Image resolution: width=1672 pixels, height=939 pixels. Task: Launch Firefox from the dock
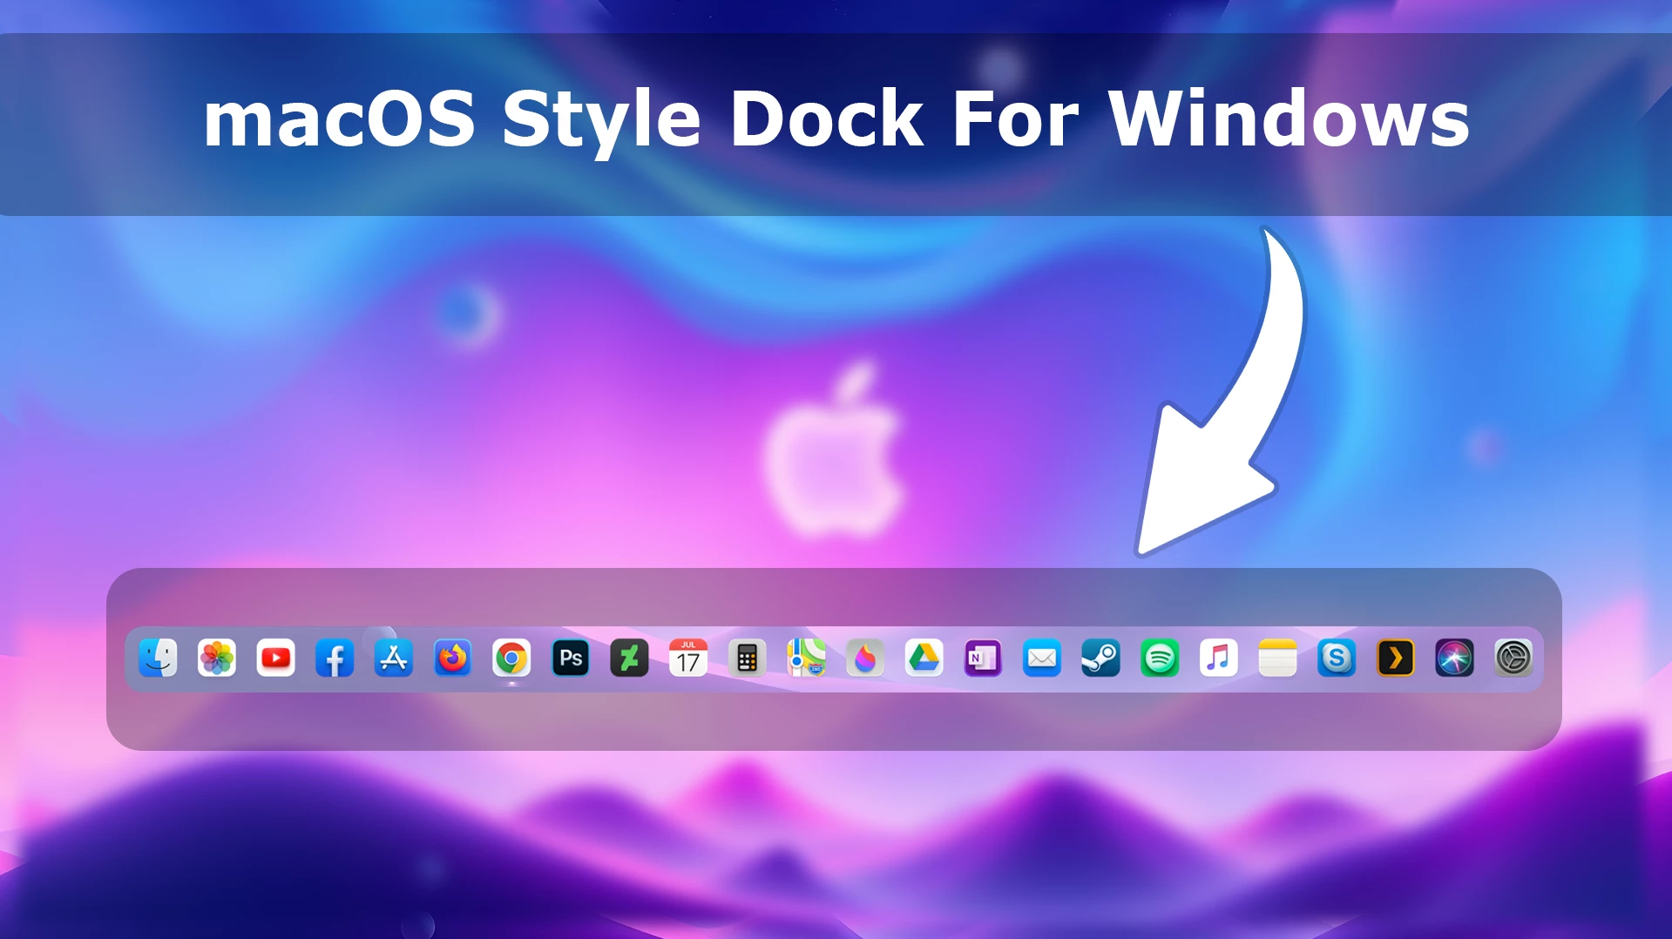pyautogui.click(x=452, y=659)
